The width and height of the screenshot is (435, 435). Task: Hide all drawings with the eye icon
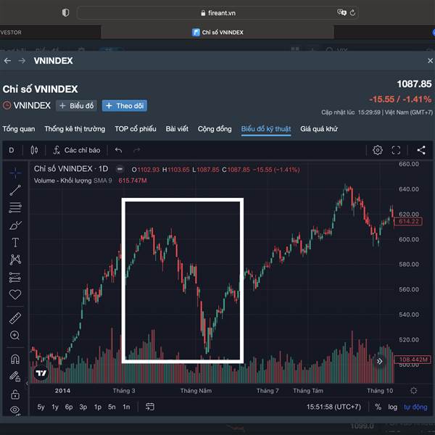15,410
